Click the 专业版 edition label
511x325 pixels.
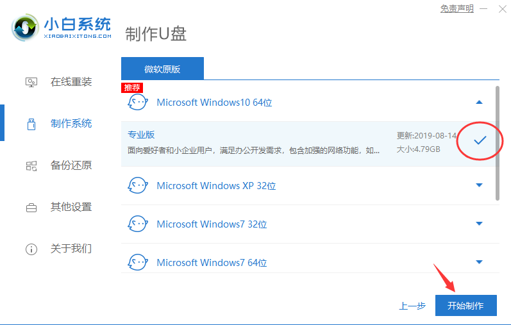click(141, 135)
